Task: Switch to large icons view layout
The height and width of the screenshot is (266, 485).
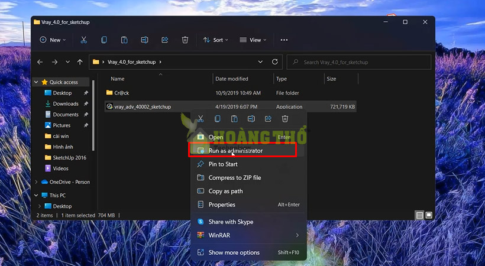Action: pos(429,215)
